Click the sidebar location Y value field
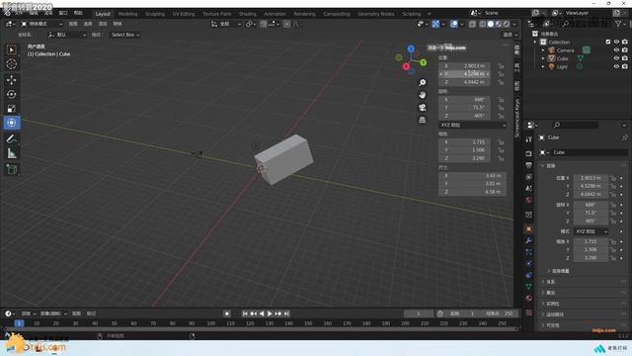Image resolution: width=632 pixels, height=356 pixels. (x=465, y=74)
